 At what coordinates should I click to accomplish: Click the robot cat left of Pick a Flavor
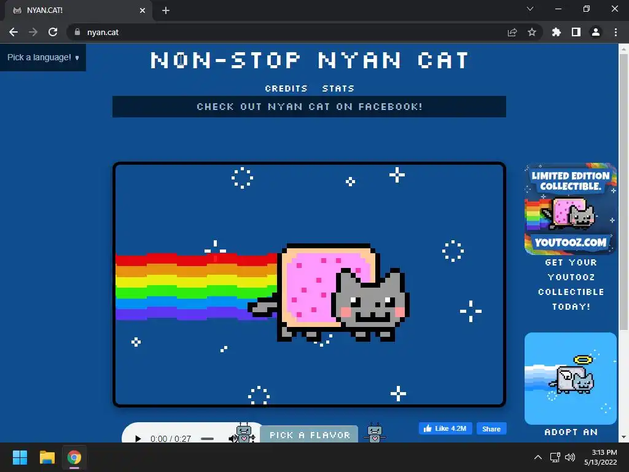pyautogui.click(x=244, y=433)
